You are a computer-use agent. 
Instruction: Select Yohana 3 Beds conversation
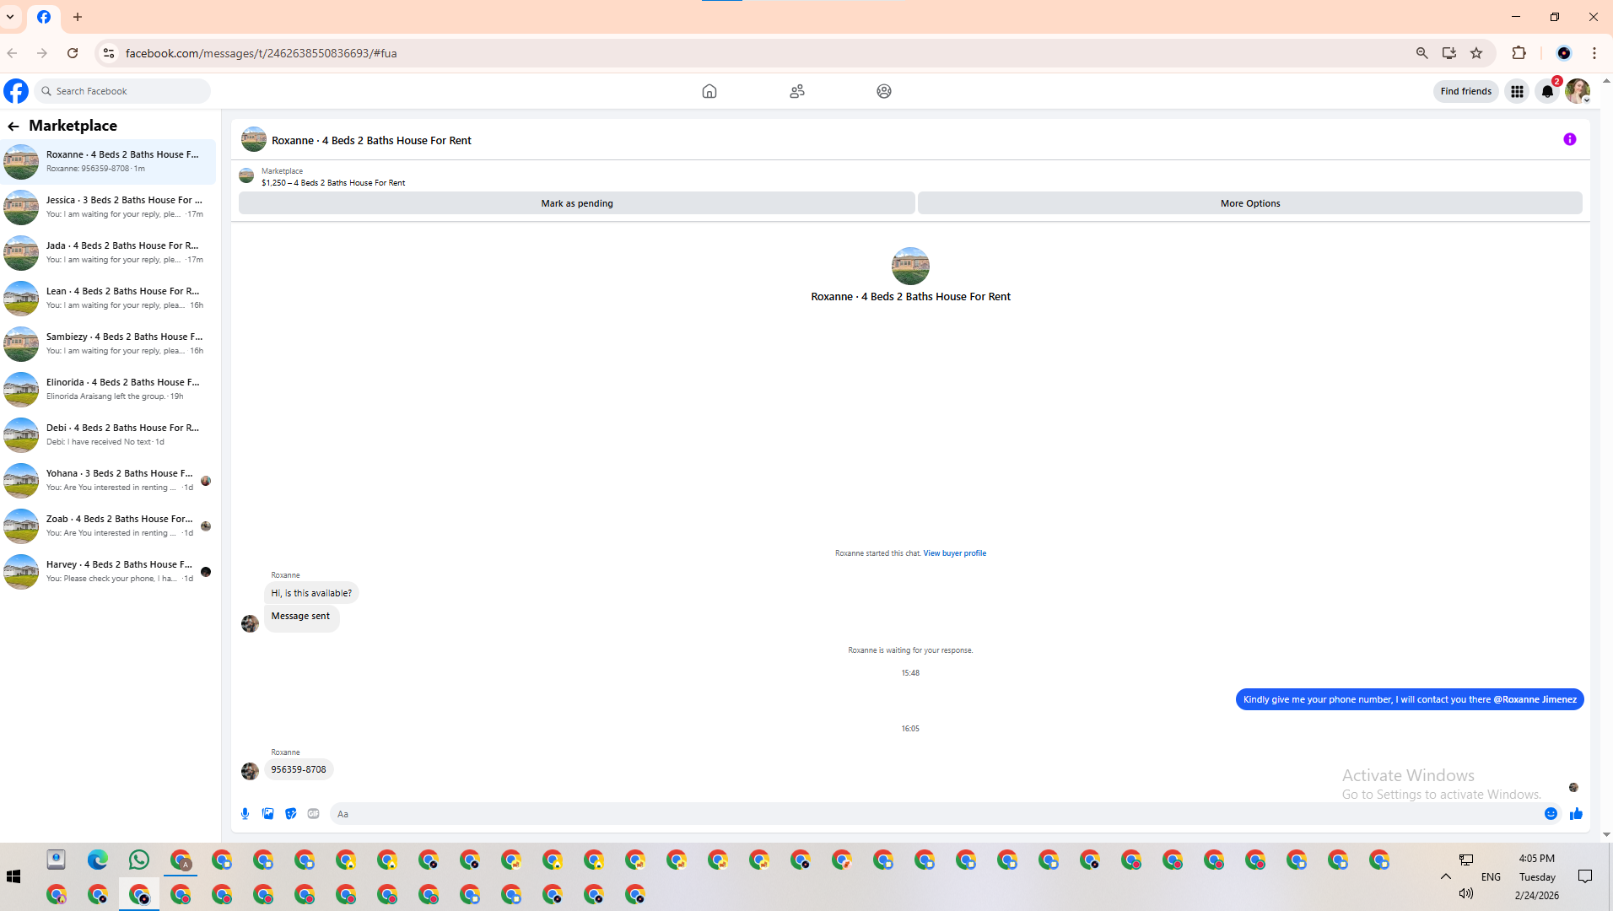pos(108,480)
